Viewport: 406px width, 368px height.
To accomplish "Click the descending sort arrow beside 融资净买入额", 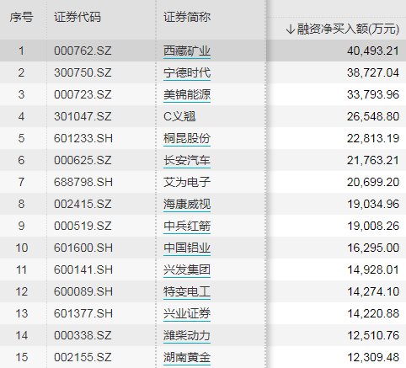I will coord(291,29).
